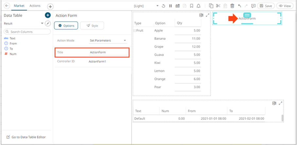This screenshot has height=145, width=297.
Task: Click the Qty column header
Action: pyautogui.click(x=179, y=23)
